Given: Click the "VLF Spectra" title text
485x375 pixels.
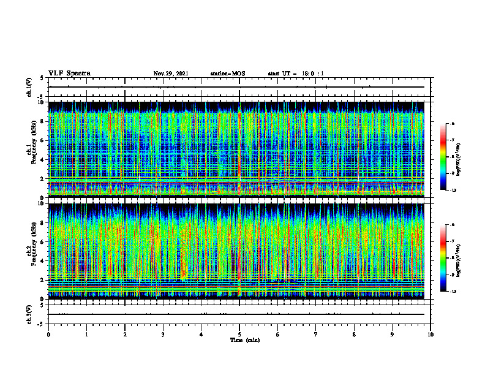Looking at the screenshot, I should 69,74.
